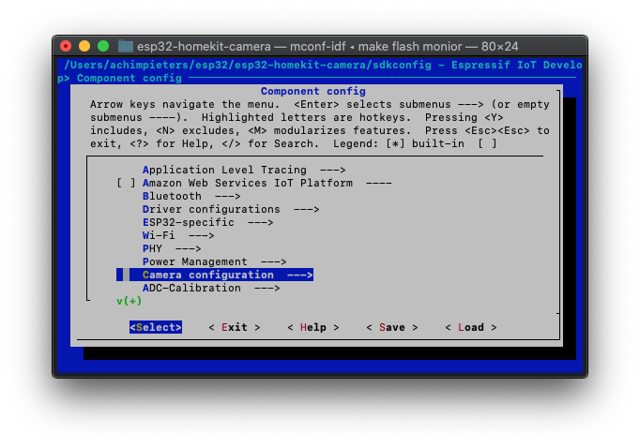Click the v(+) more-items indicator

point(129,301)
